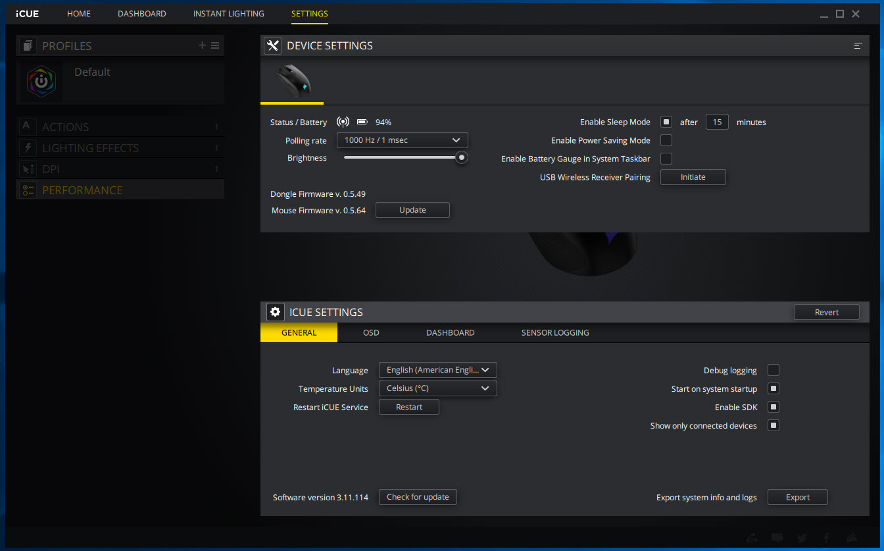Screen dimensions: 884x551
Task: Click the Device Settings wrench icon
Action: tap(272, 45)
